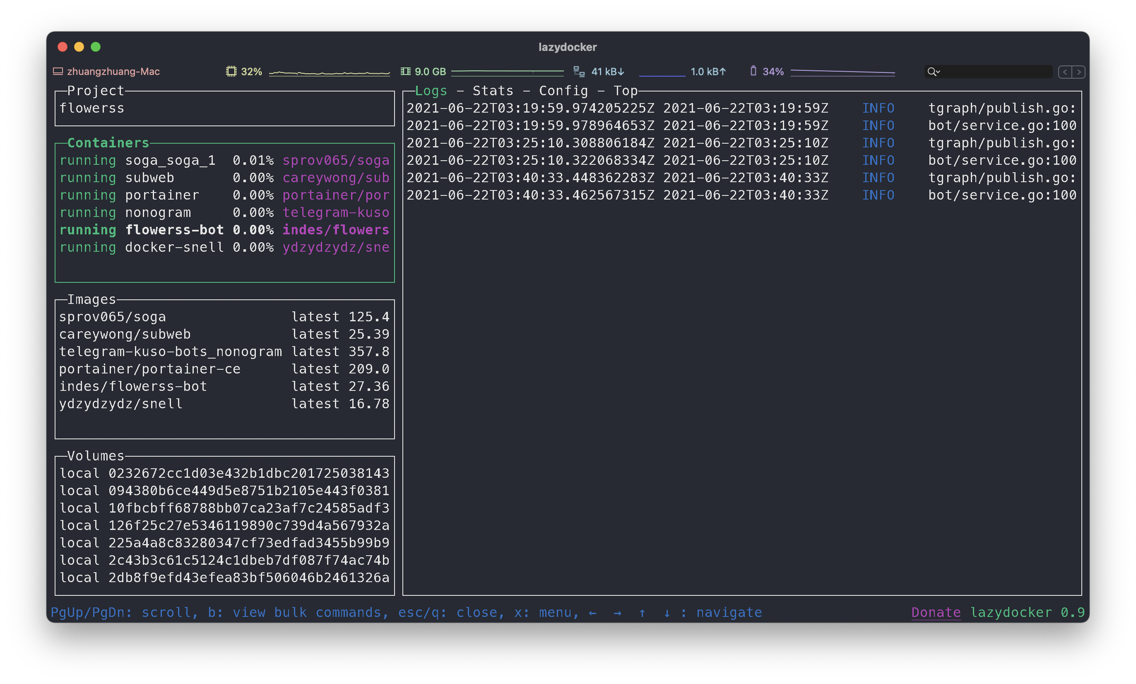
Task: Click the network icon beside 41 kB
Action: [x=578, y=72]
